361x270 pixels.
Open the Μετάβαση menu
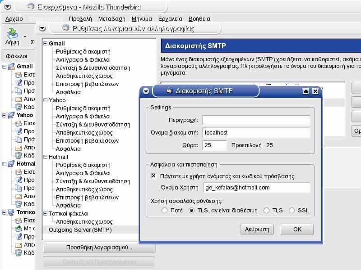pyautogui.click(x=111, y=19)
